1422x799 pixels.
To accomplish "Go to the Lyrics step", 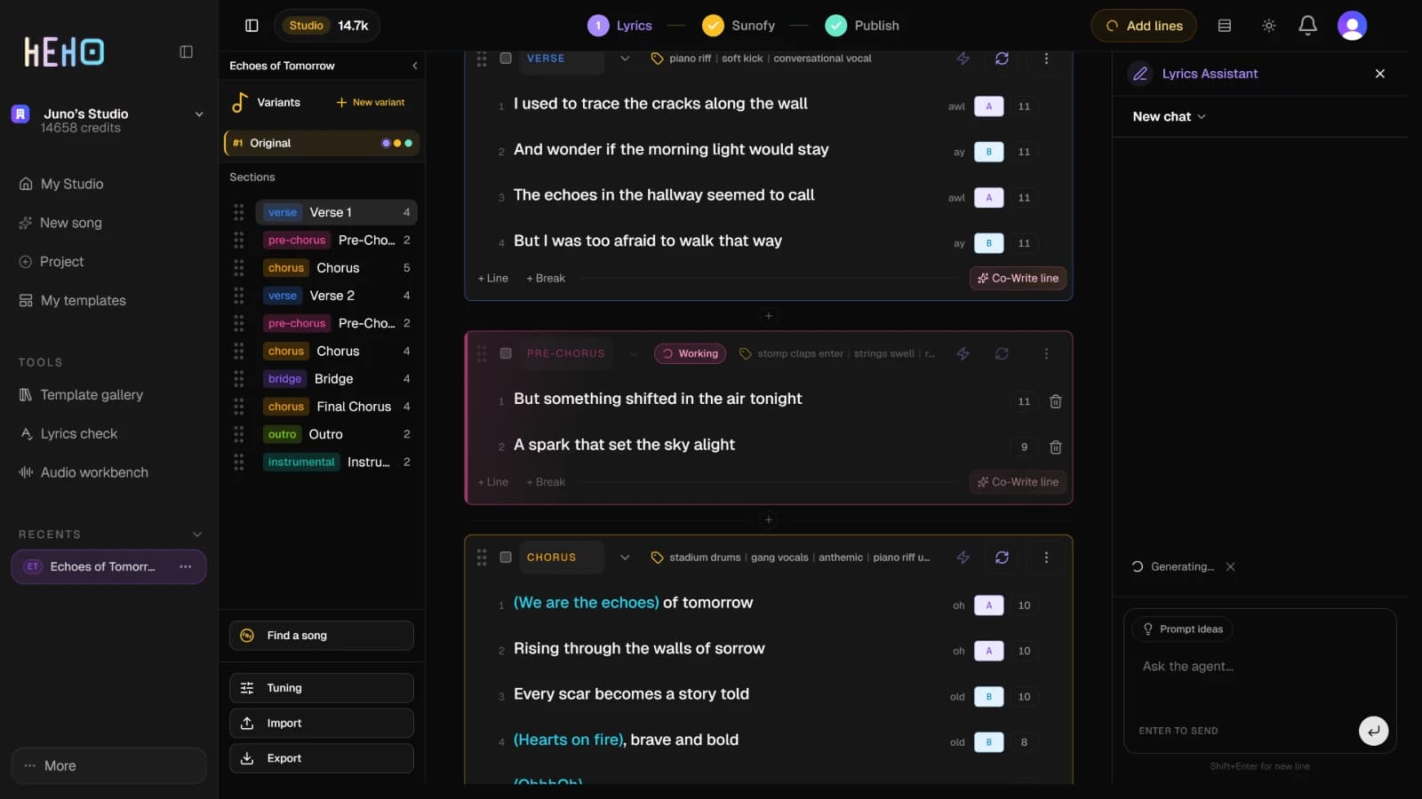I will tap(619, 26).
